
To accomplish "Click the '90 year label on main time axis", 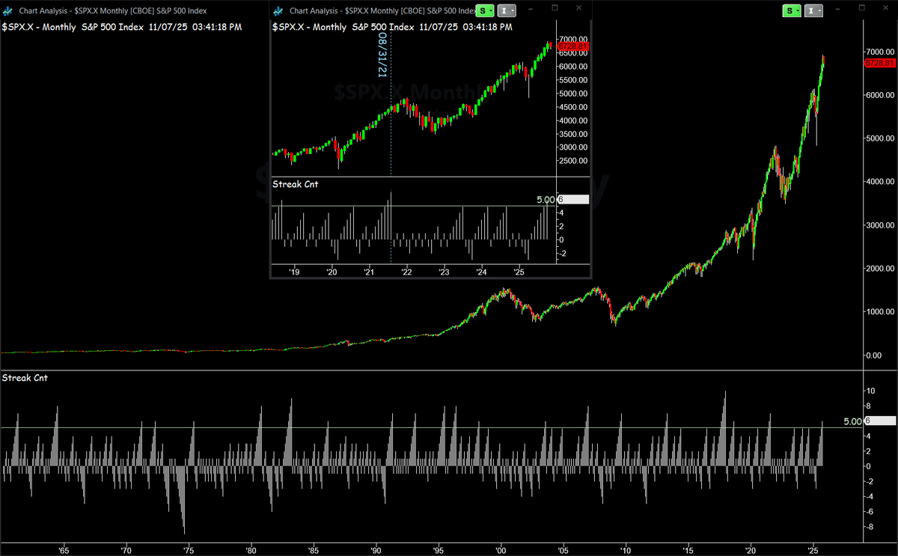I will pos(376,549).
